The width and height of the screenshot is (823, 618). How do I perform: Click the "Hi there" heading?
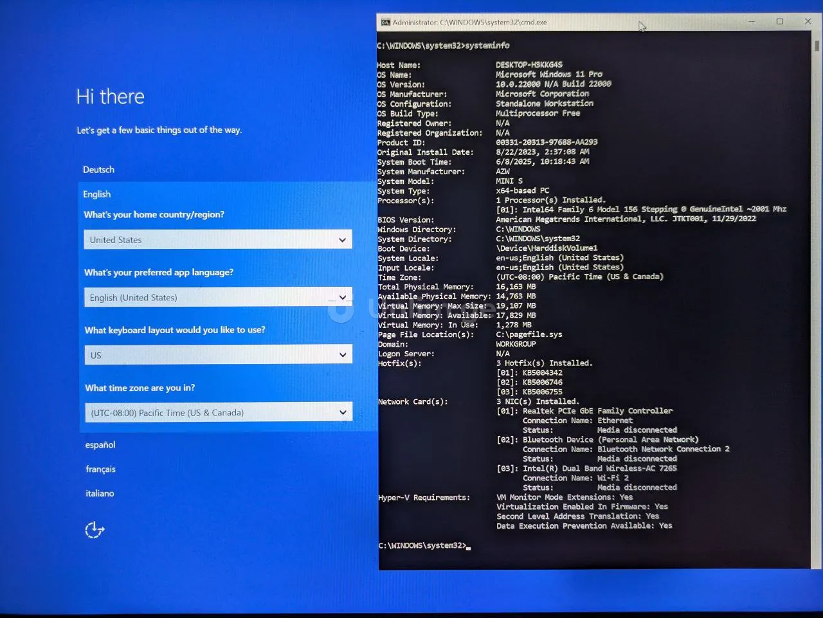click(110, 97)
